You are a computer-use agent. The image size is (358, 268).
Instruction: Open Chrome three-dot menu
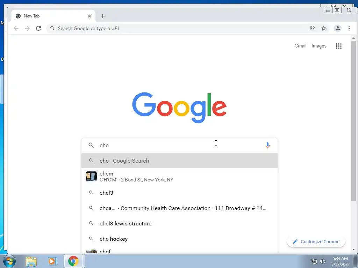[x=349, y=28]
